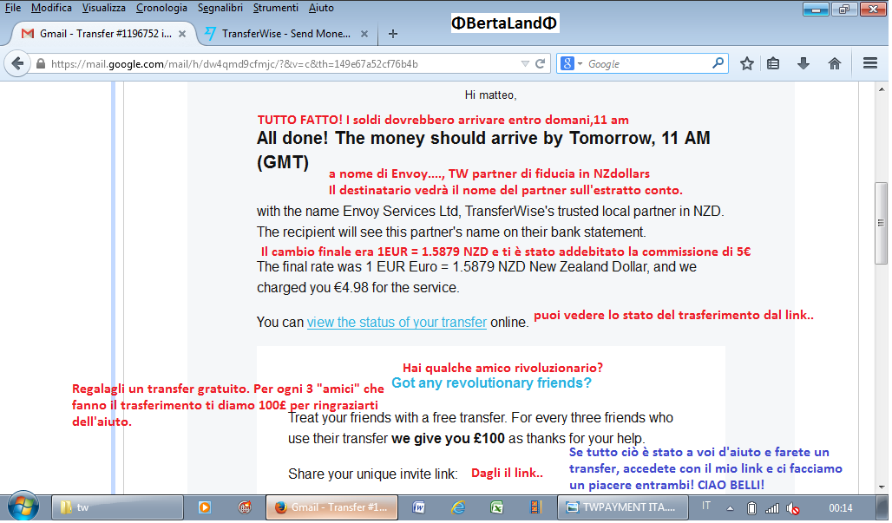Minimize the Firefox window

click(x=815, y=9)
